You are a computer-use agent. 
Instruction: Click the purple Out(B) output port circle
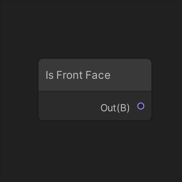coord(141,106)
